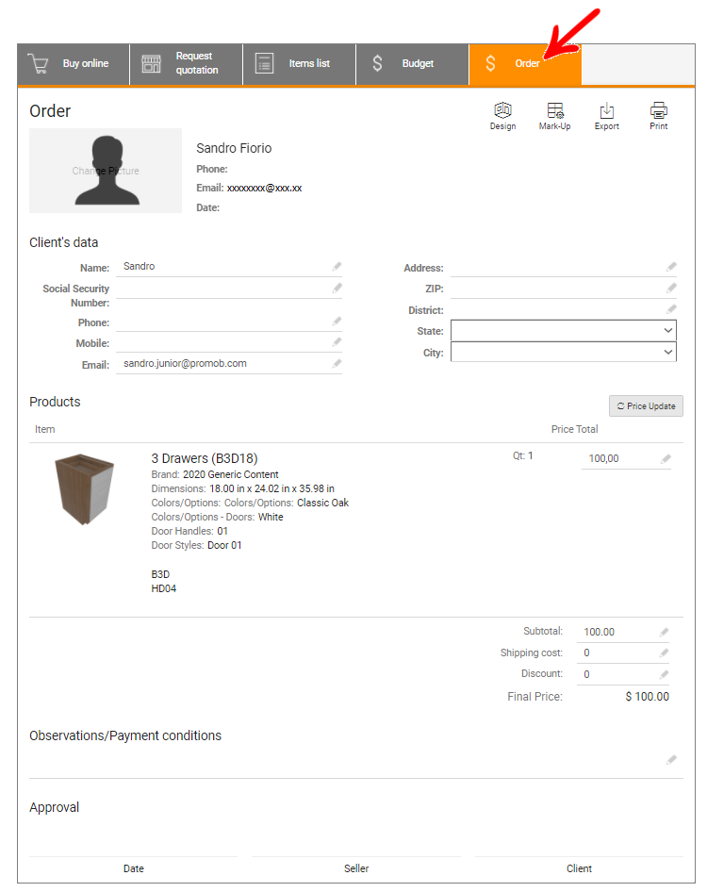This screenshot has height=892, width=707.
Task: Expand the City dropdown
Action: pyautogui.click(x=564, y=352)
